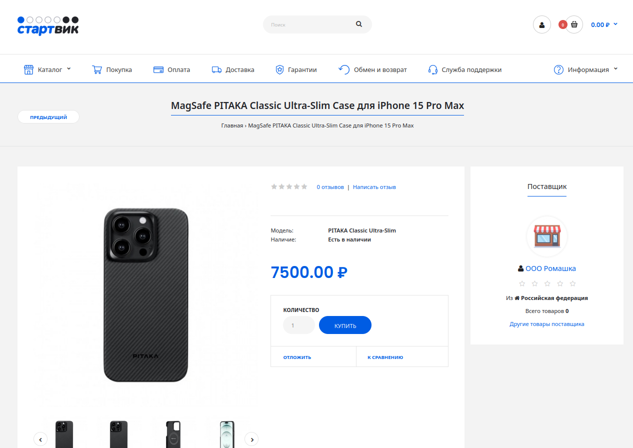Add product К сравнению

click(385, 357)
